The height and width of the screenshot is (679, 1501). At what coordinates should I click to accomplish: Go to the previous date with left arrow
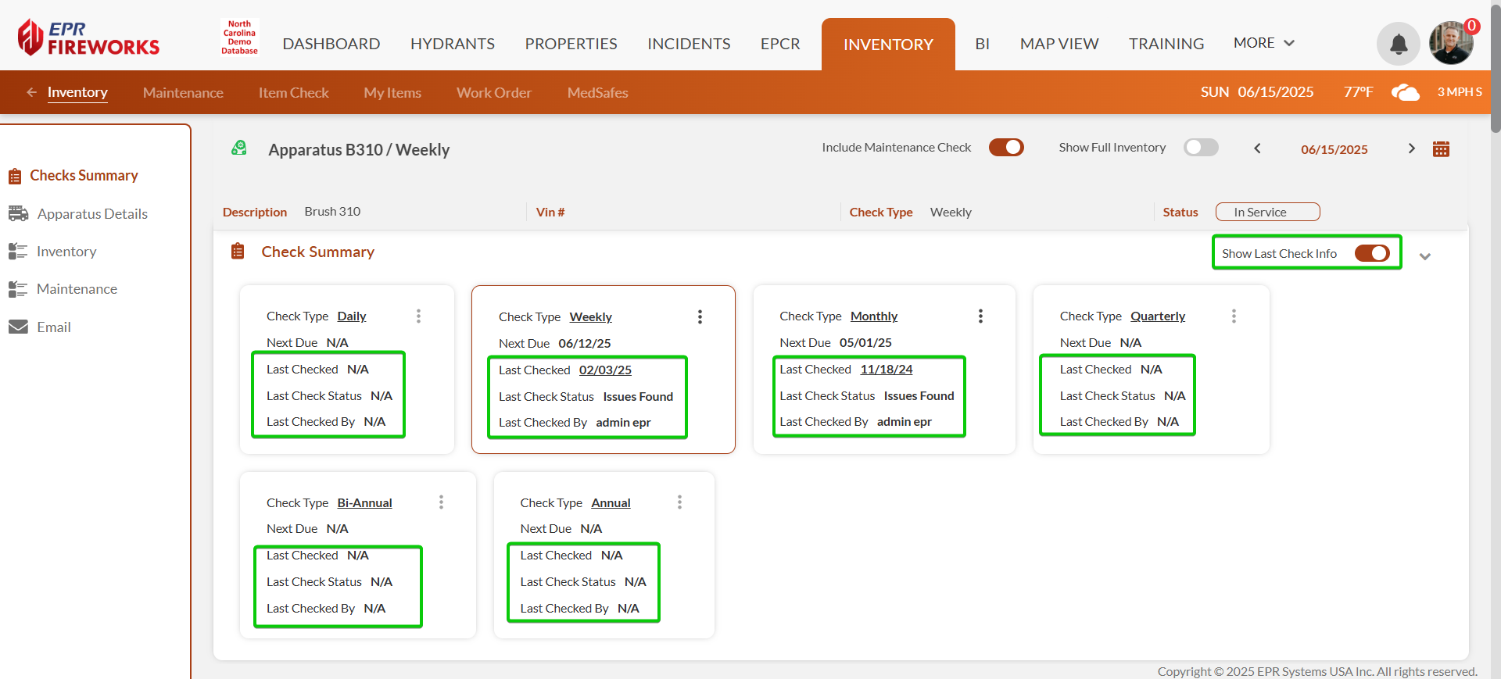(x=1257, y=148)
